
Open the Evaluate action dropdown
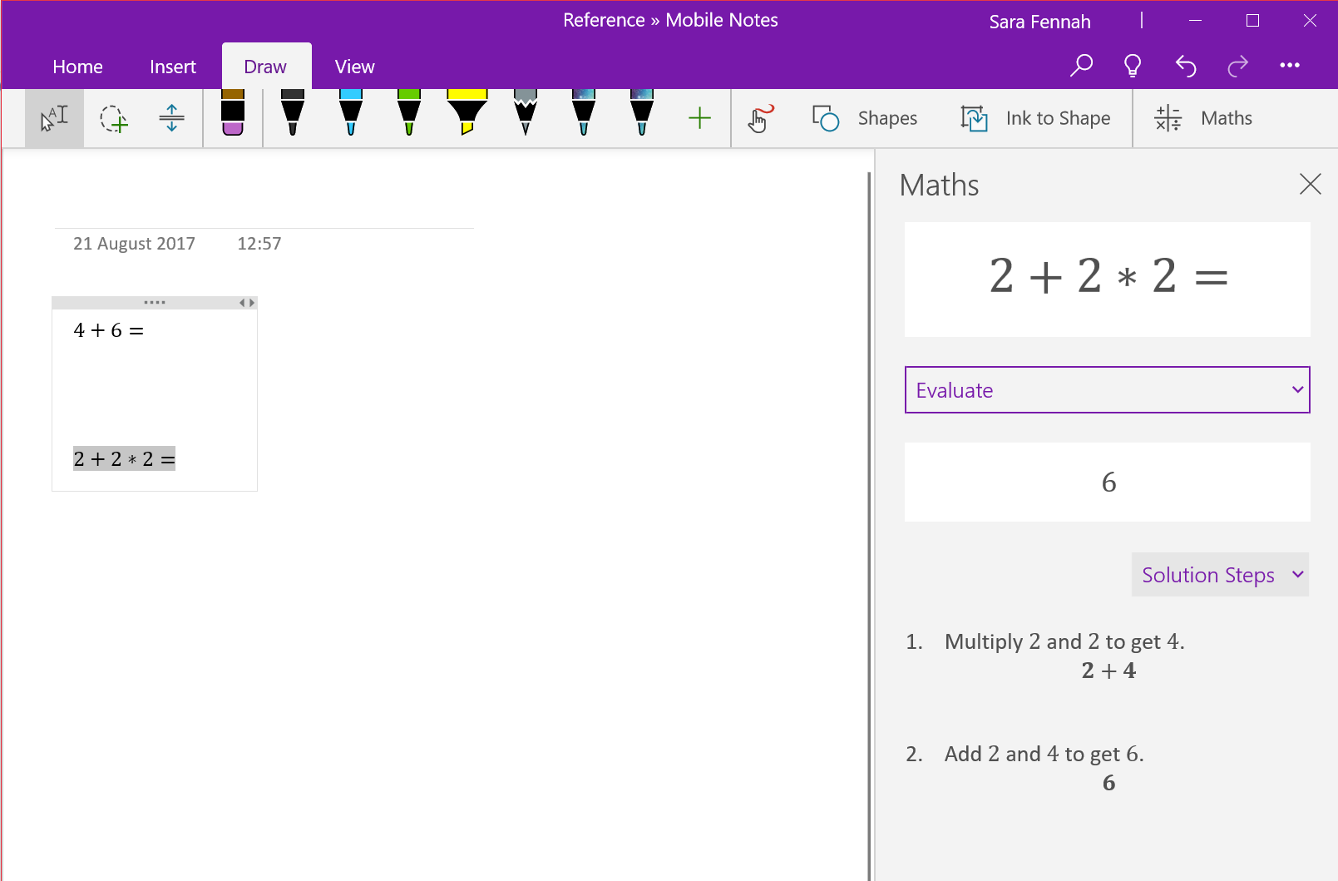[1107, 389]
